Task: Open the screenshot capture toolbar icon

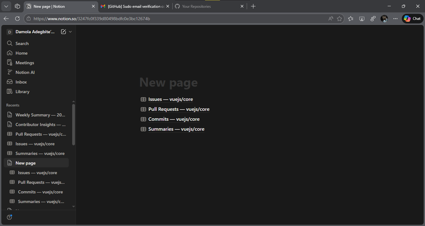Action: [362, 19]
